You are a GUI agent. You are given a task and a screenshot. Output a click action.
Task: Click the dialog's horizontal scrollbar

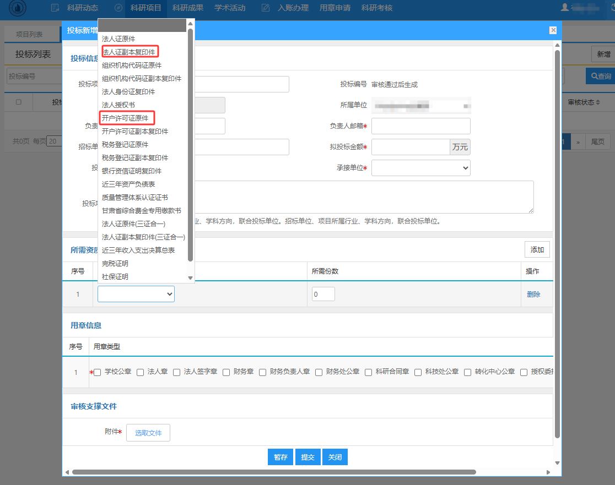(273, 472)
